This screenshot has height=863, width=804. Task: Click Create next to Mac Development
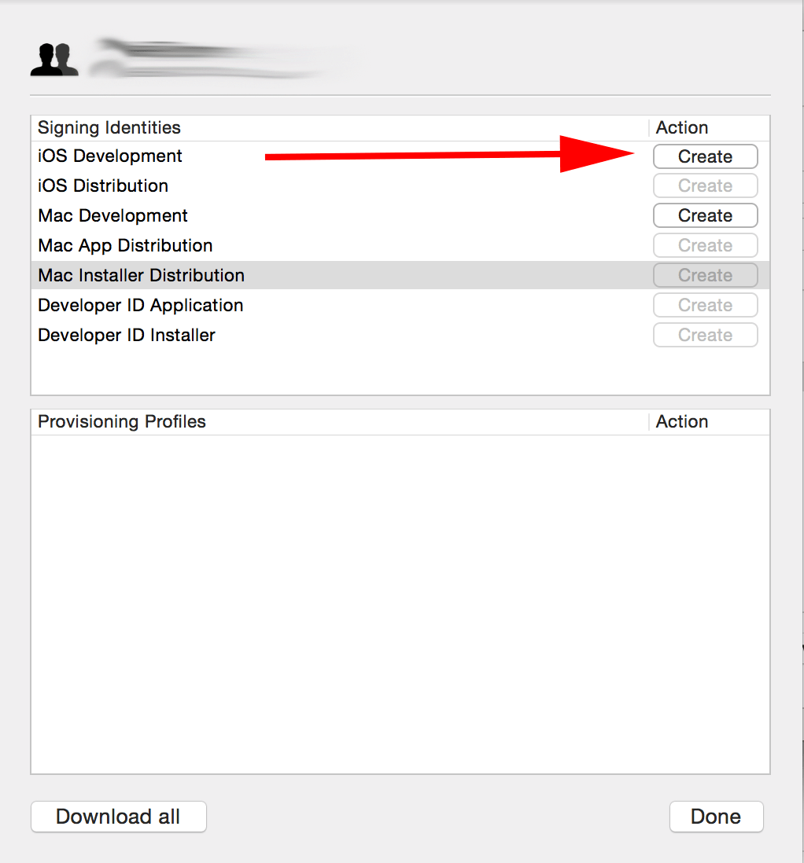tap(705, 215)
